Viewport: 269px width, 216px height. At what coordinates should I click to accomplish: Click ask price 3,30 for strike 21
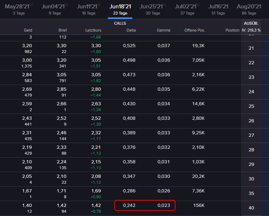click(x=62, y=46)
